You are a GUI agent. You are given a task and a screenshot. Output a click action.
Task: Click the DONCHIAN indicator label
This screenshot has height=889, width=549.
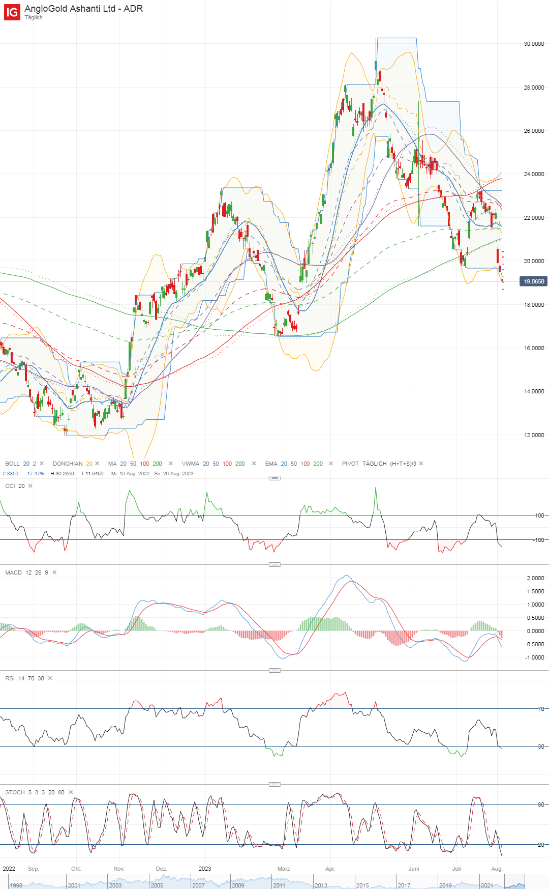(x=68, y=464)
